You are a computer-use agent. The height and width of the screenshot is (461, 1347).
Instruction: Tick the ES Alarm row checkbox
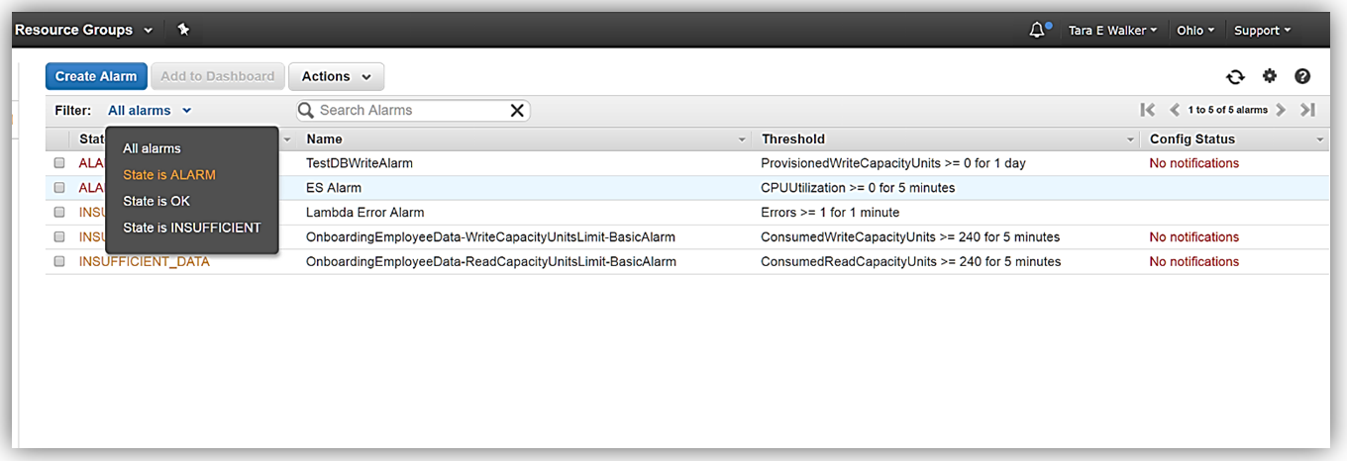click(x=59, y=188)
